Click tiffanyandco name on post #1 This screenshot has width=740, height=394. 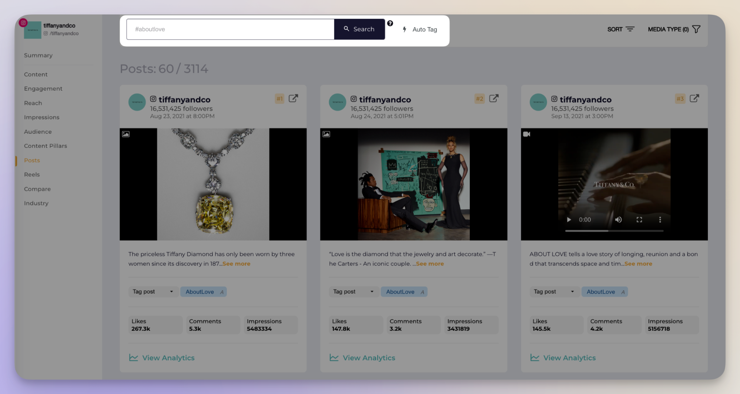[184, 100]
